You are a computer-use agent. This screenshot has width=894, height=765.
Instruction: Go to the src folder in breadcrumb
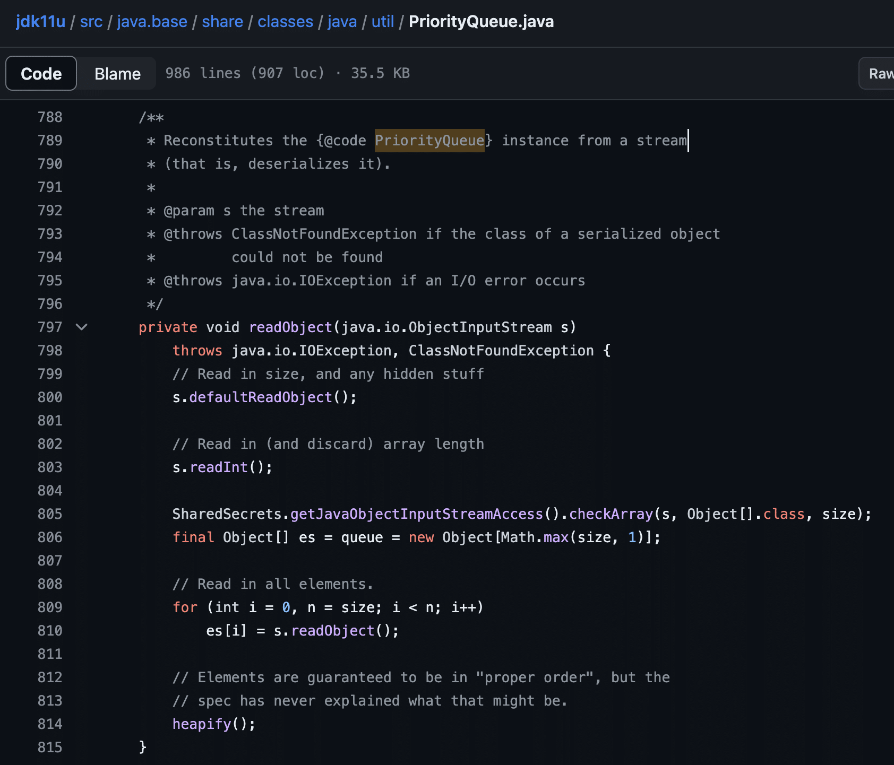pos(91,21)
